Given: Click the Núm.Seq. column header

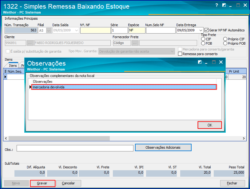Looking at the screenshot, I should click(16, 71).
